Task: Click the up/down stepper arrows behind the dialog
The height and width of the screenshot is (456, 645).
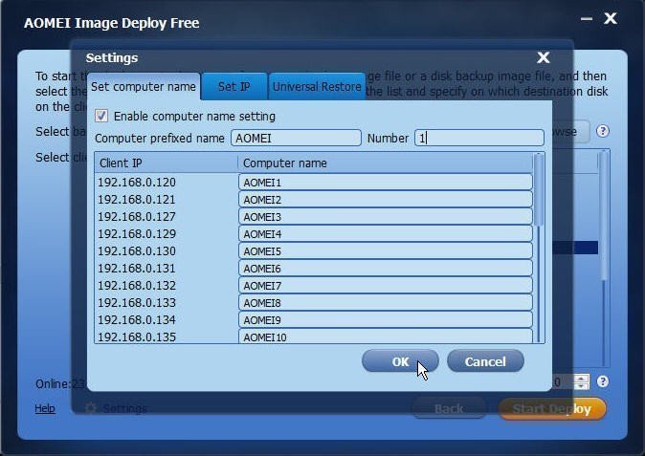Action: point(581,382)
